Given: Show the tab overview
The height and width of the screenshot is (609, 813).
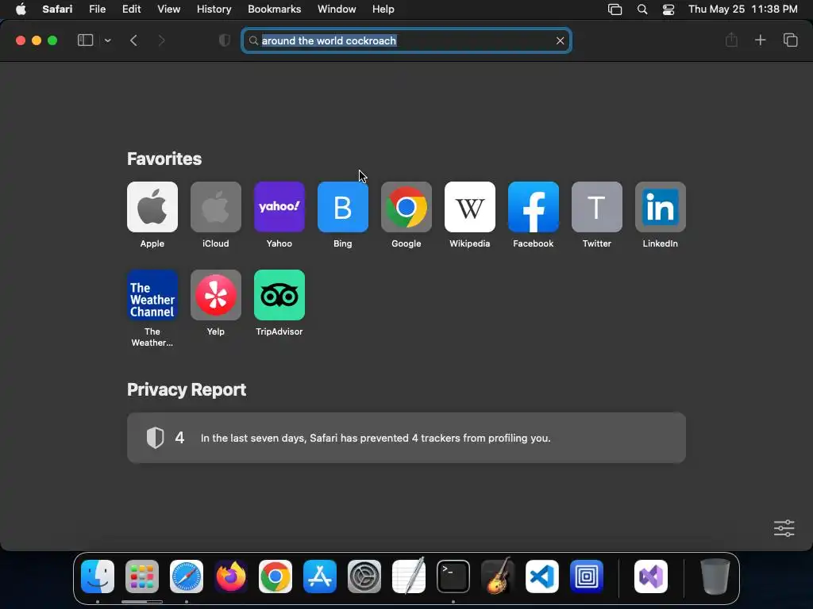Looking at the screenshot, I should pos(790,40).
